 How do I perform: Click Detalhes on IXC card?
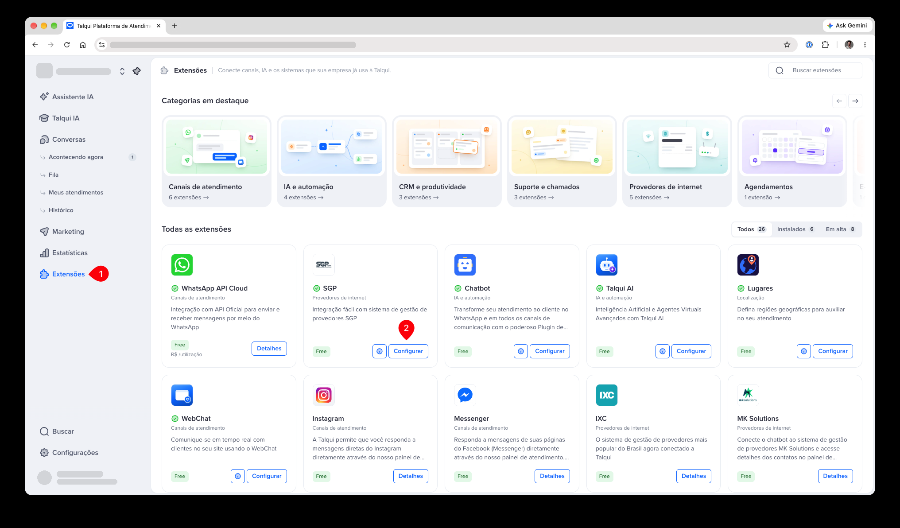(694, 476)
